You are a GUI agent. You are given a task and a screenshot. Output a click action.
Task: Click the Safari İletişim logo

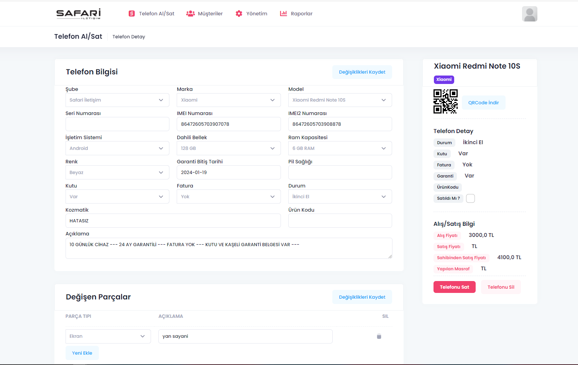point(79,14)
